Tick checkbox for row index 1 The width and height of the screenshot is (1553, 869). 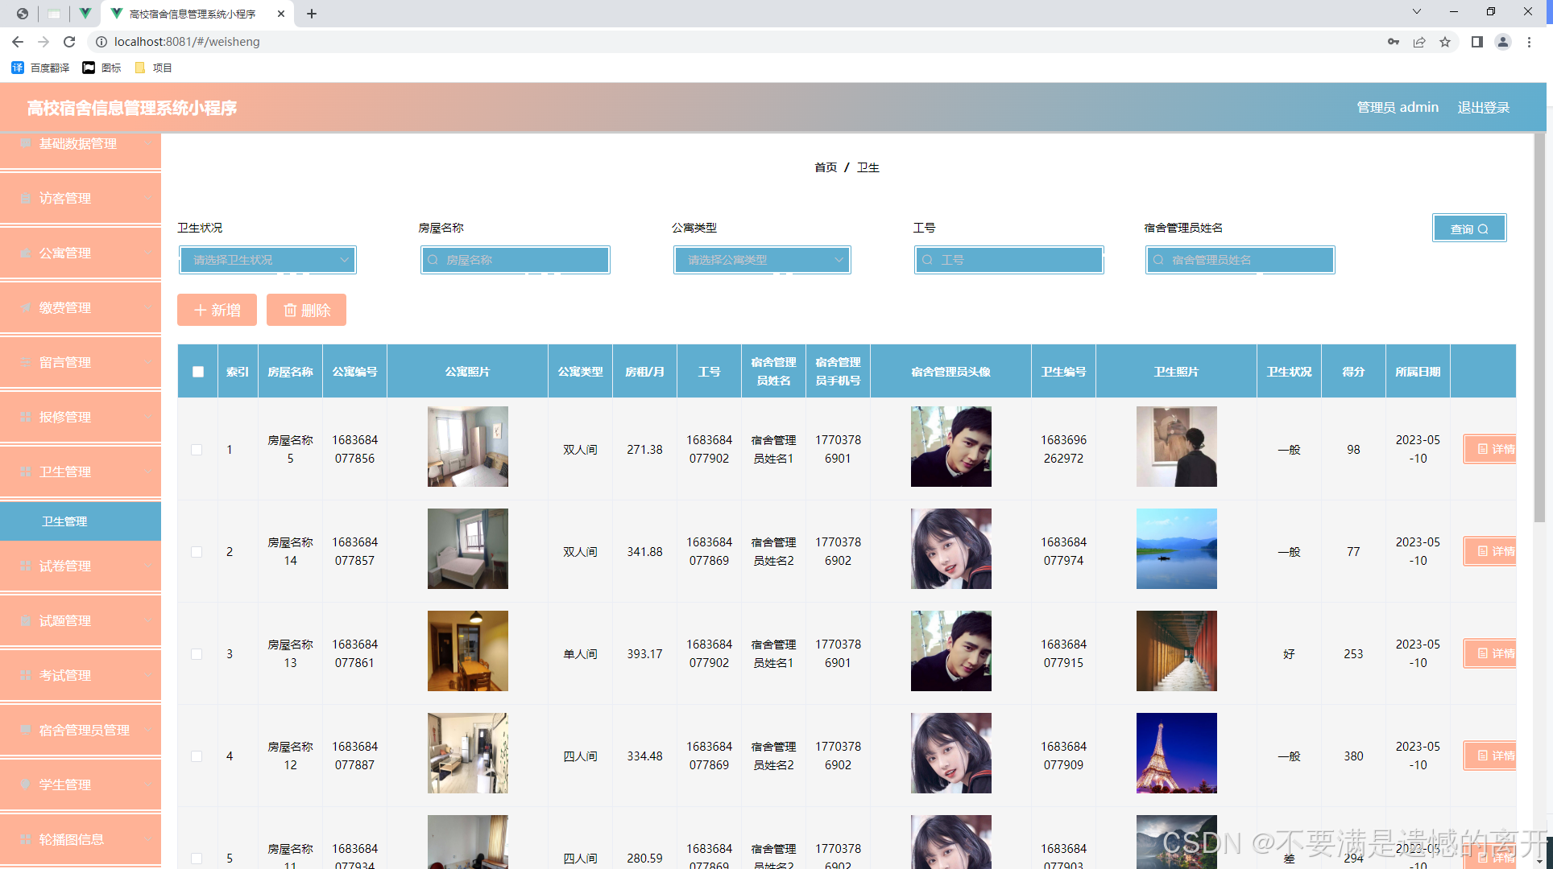pyautogui.click(x=197, y=450)
